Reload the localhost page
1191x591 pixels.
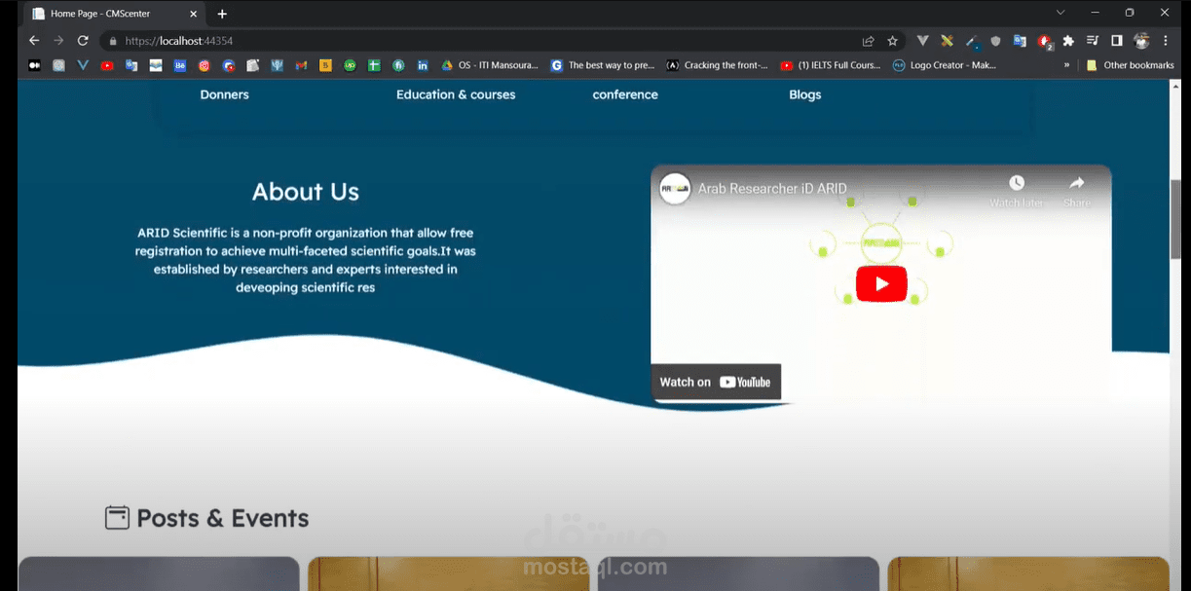click(83, 41)
